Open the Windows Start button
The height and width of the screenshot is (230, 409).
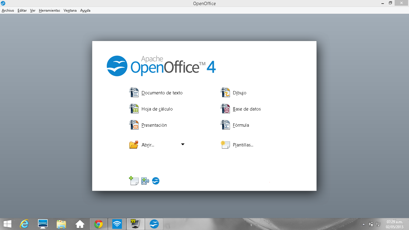pos(7,224)
